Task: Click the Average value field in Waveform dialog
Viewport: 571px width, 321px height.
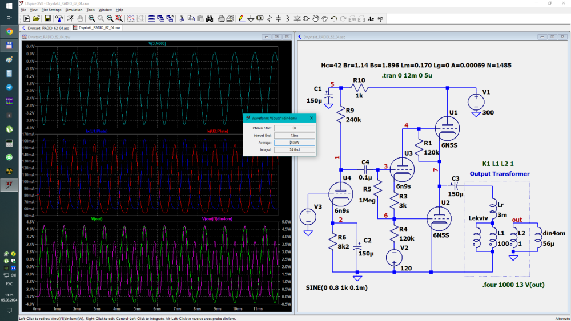Action: click(x=294, y=143)
